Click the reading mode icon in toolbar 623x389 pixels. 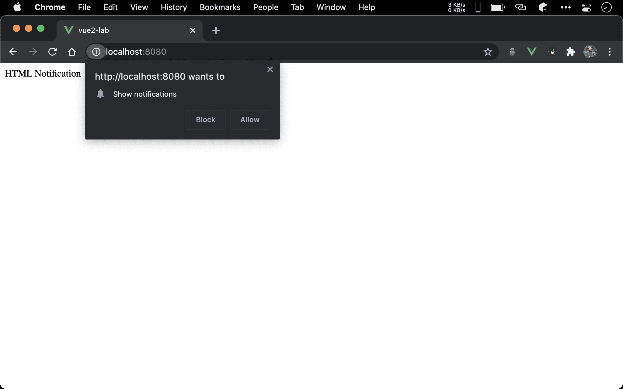pos(512,52)
